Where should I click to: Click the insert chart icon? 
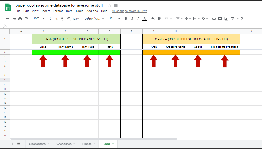226,19
